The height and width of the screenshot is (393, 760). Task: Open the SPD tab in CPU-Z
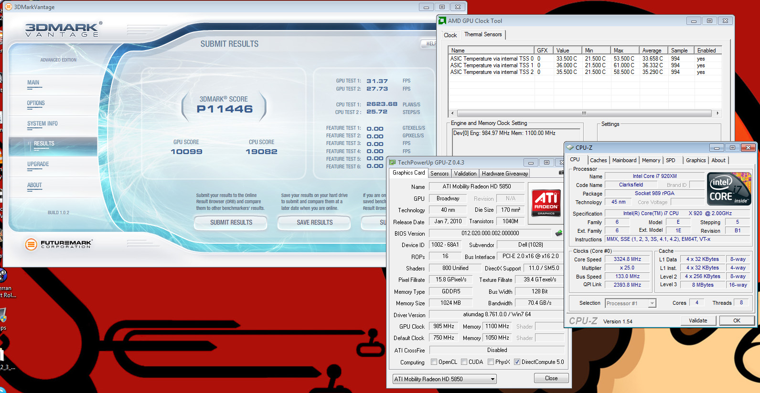click(x=671, y=160)
